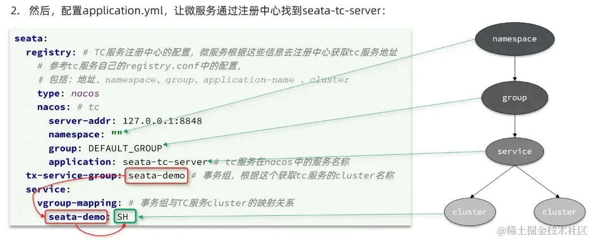
Task: Click the 'group:' key in the code
Action: (66, 148)
